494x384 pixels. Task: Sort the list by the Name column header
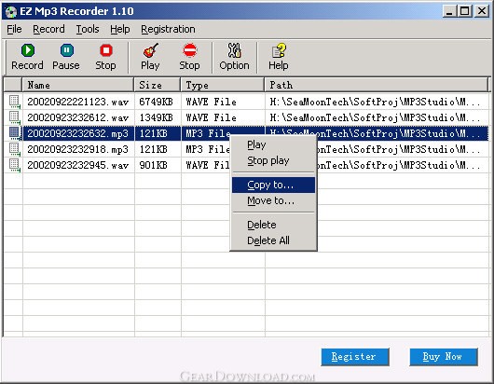point(77,85)
